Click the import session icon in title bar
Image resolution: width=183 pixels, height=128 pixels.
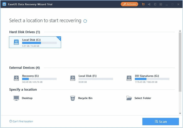[x=155, y=4]
